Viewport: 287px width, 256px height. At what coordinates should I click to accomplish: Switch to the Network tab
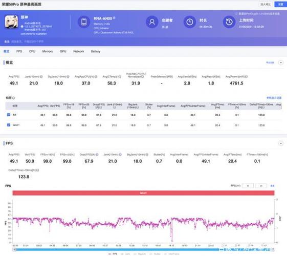pyautogui.click(x=78, y=51)
